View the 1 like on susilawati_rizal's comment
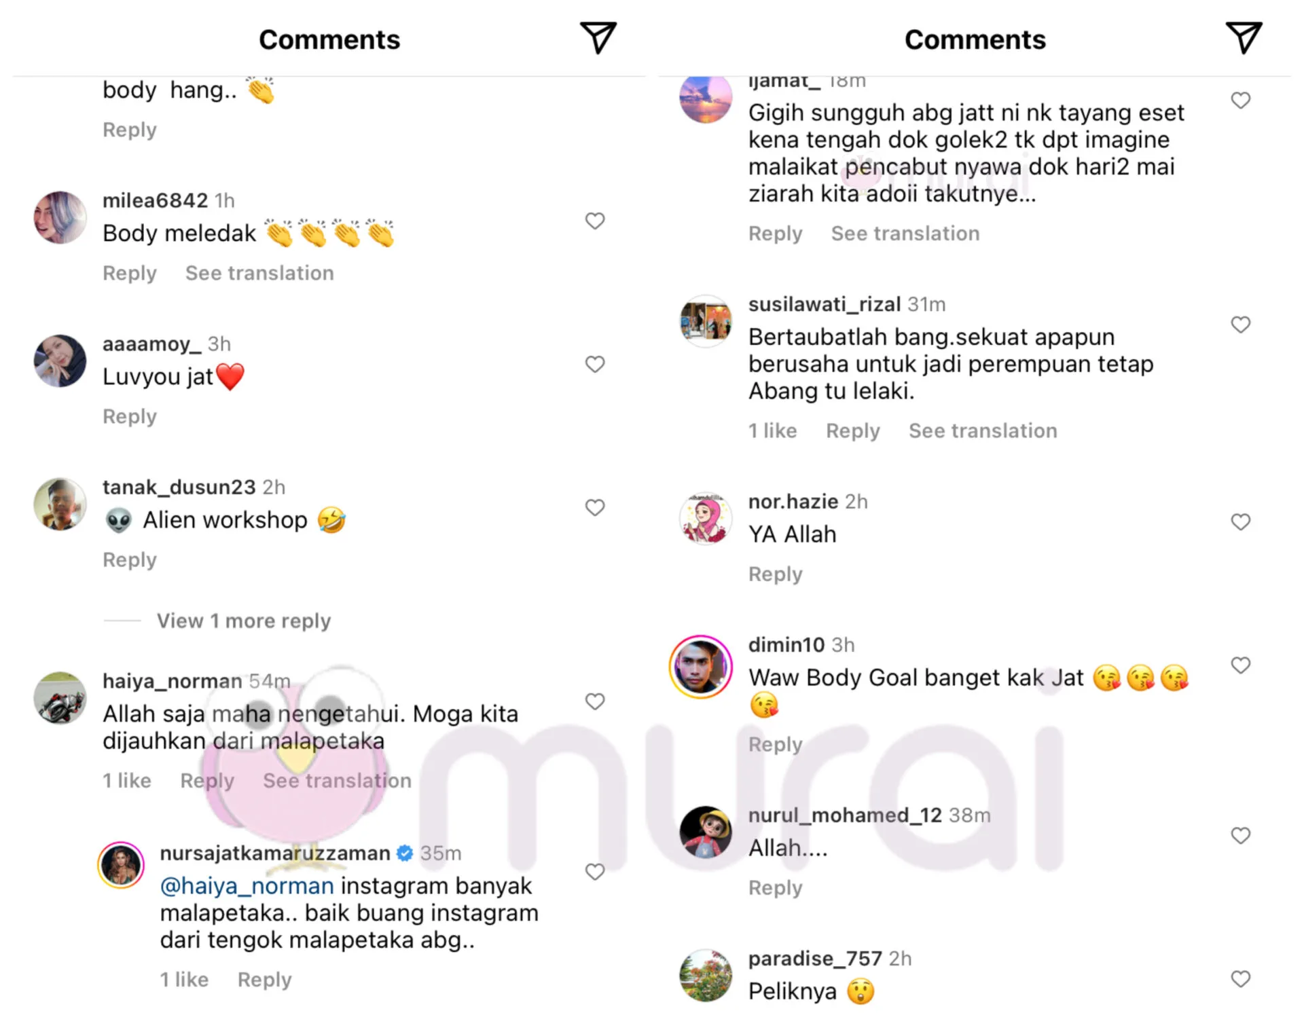This screenshot has height=1013, width=1304. coord(772,430)
